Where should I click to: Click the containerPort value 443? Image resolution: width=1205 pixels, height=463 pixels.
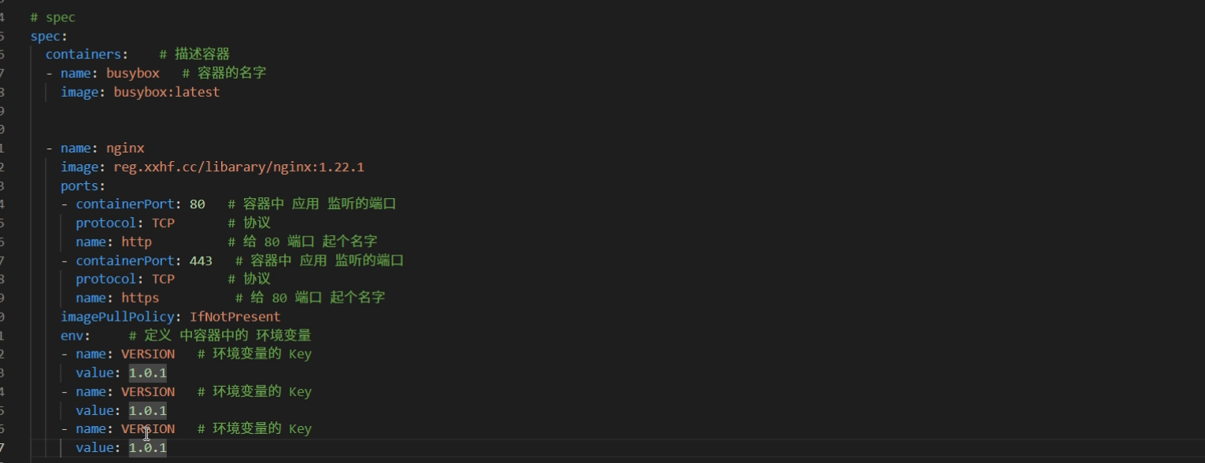(x=201, y=260)
